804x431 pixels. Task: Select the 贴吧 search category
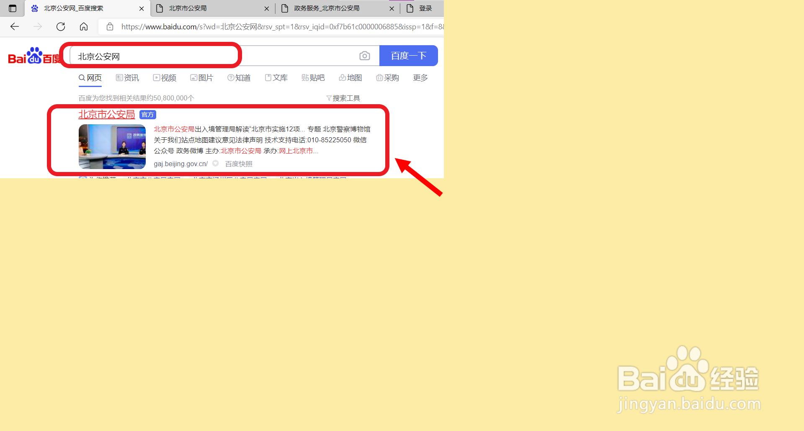[313, 78]
